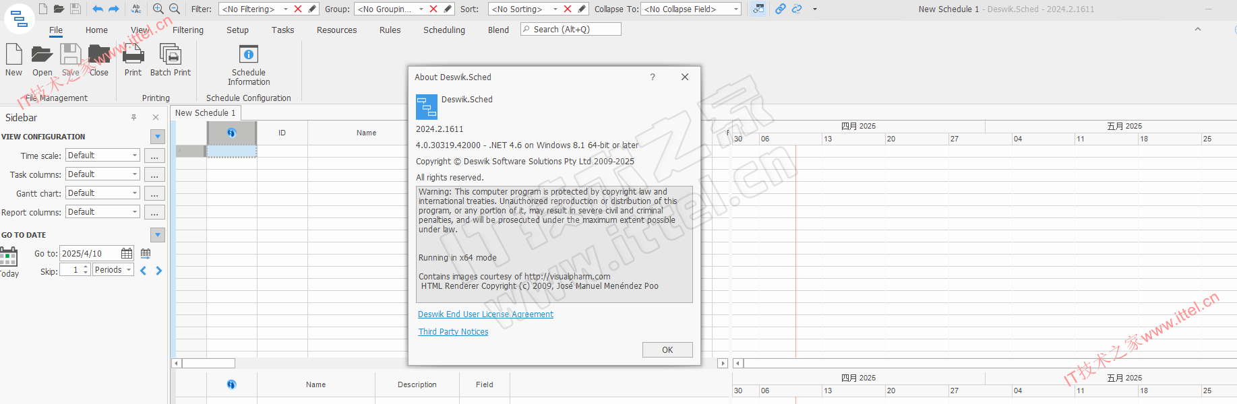Open the Setup ribbon tab

tap(237, 30)
